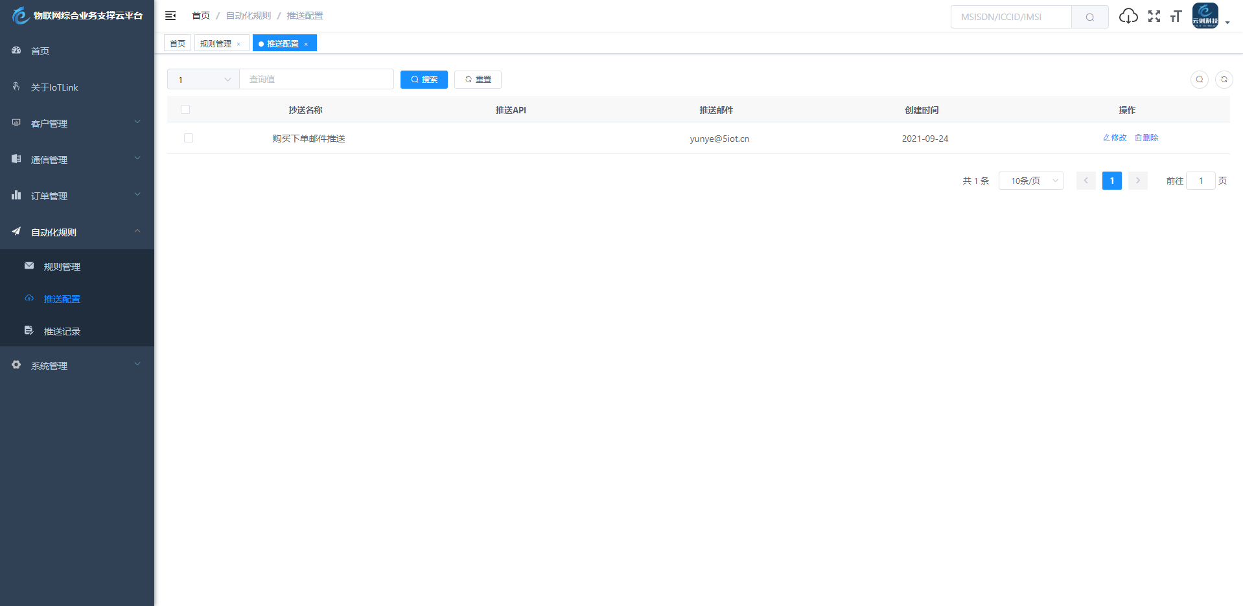Viewport: 1243px width, 606px height.
Task: Click the 自动化规则 paper-plane icon
Action: 16,231
